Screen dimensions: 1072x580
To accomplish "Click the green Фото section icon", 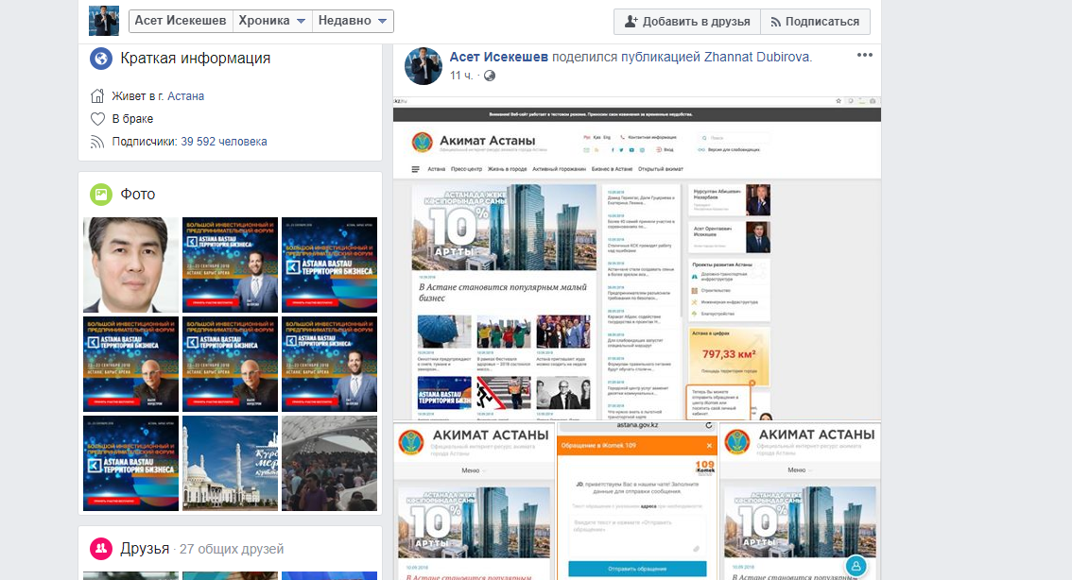I will (x=101, y=195).
